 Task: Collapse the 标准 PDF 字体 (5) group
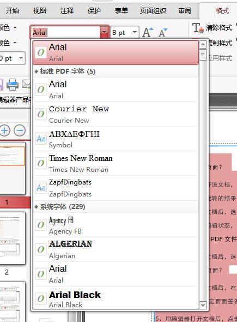tap(37, 71)
